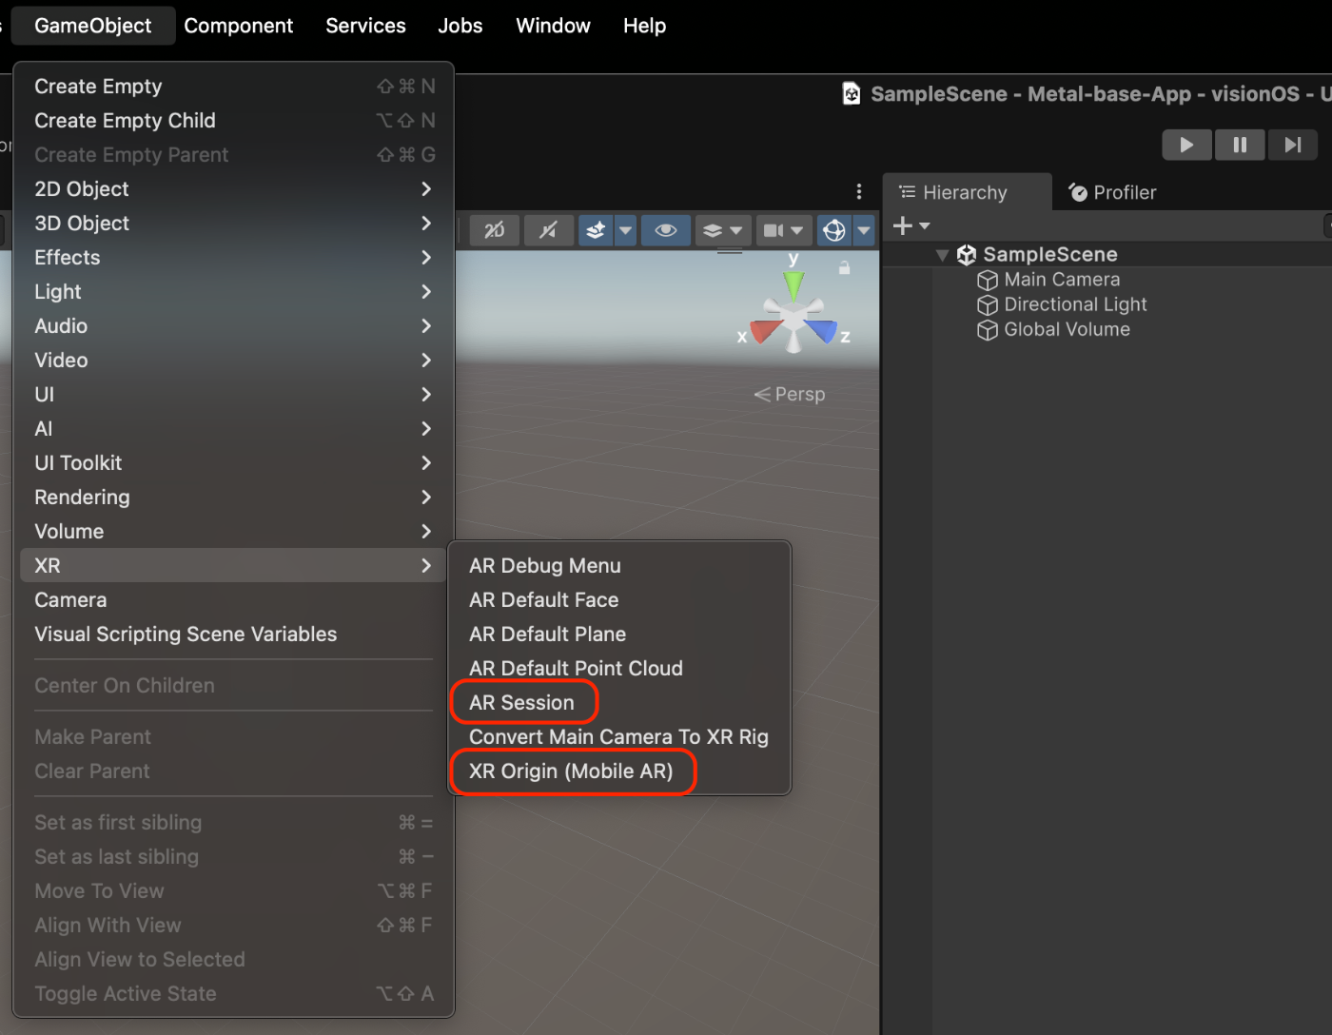
Task: Click the highlighted XR menu entry
Action: click(x=234, y=566)
